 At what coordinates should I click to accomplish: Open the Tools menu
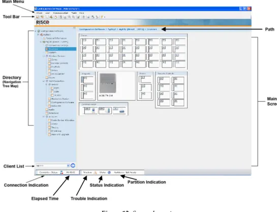click(74, 13)
